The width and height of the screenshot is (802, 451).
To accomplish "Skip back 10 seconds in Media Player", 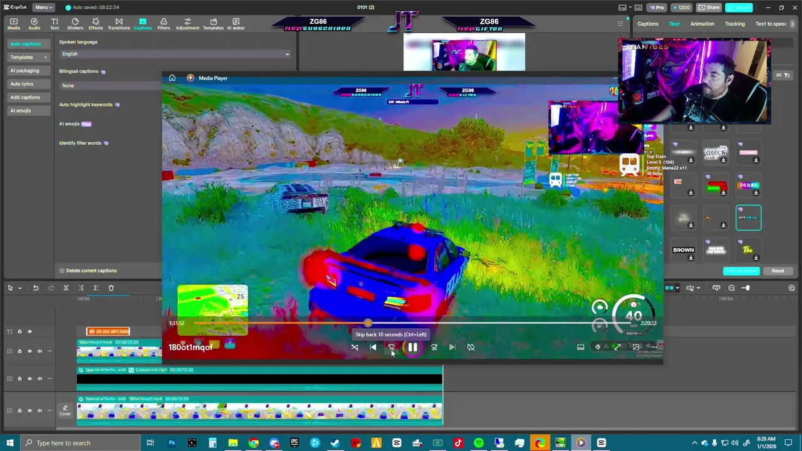I will tap(392, 347).
